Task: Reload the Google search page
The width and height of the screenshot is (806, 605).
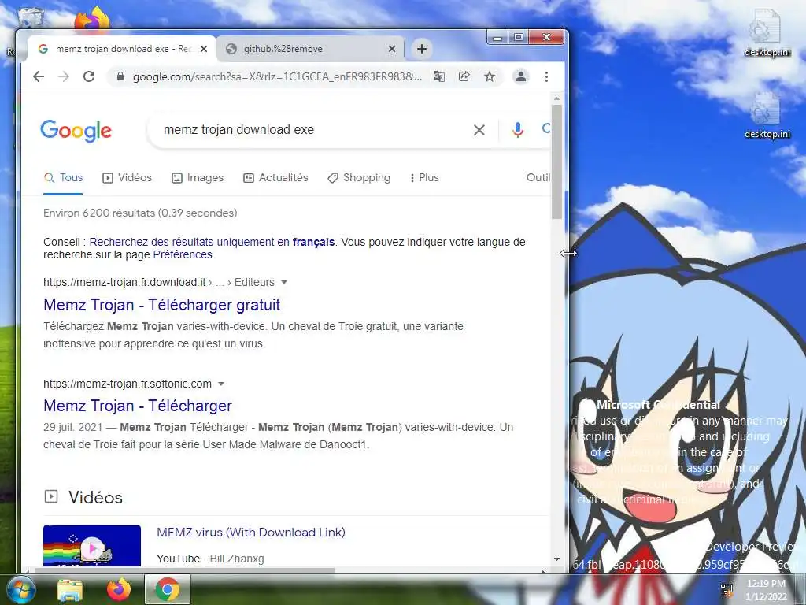Action: coord(89,76)
